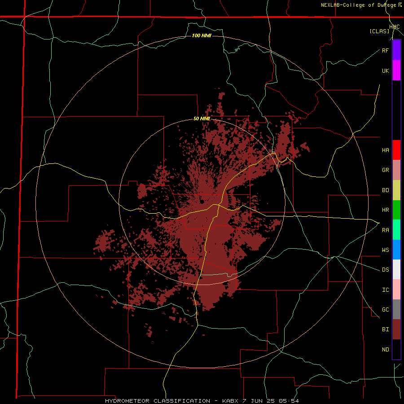Select the WS legend label

(x=385, y=250)
